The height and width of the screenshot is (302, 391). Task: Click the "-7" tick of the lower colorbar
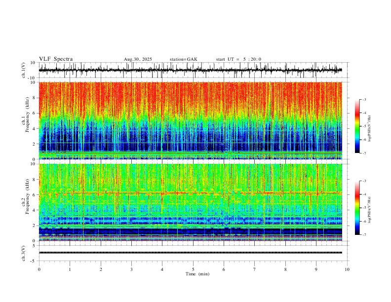pyautogui.click(x=364, y=234)
